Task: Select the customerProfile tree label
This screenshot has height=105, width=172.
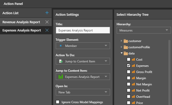Action: tap(139, 47)
